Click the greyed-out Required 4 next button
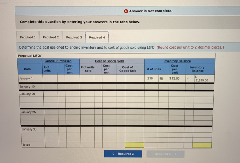The height and width of the screenshot is (163, 240). [166, 154]
